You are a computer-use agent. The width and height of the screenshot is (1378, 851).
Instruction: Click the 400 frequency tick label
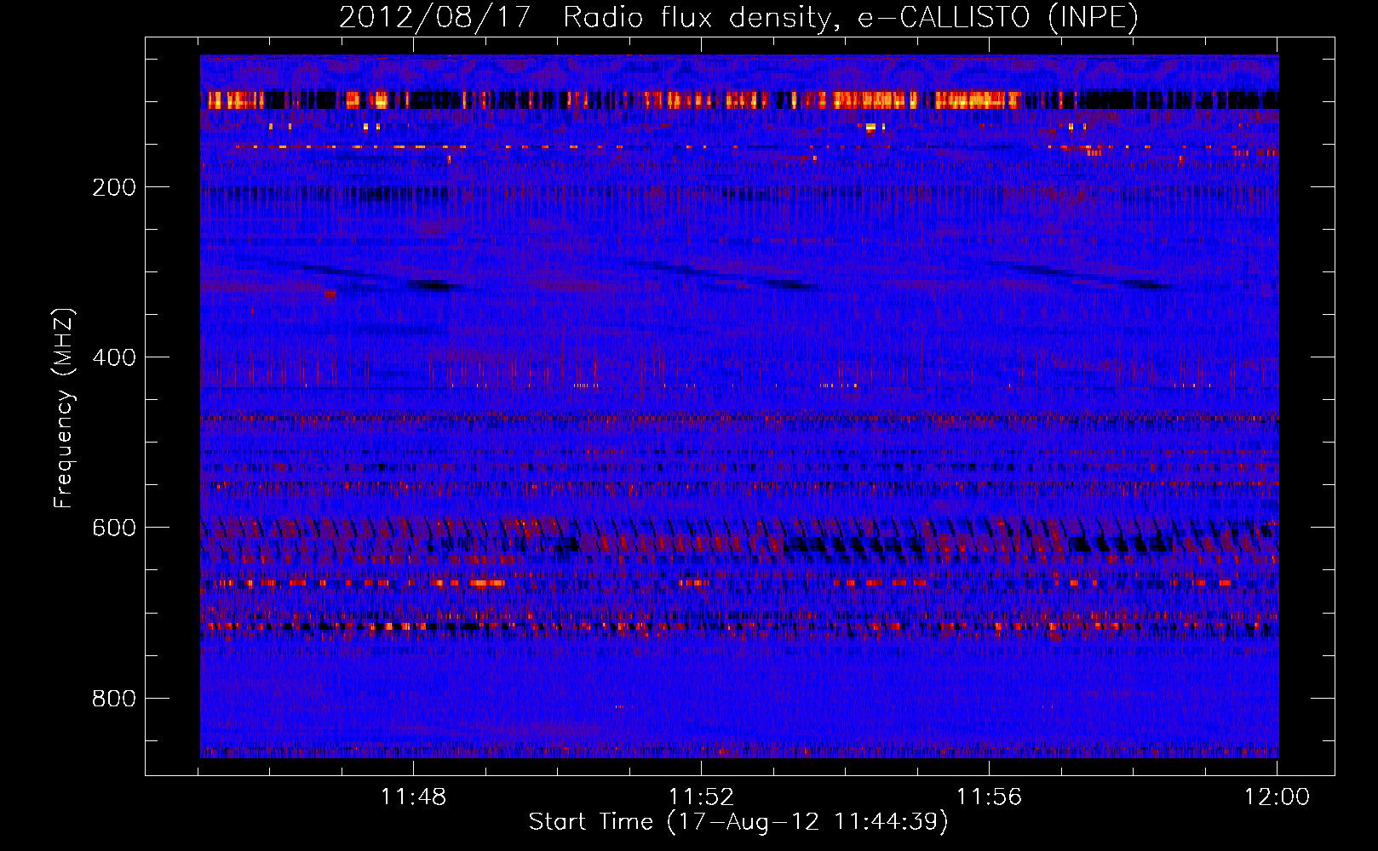[114, 357]
